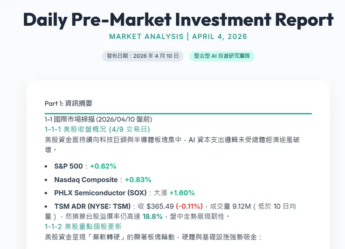
Task: Click the 發布日期 2026 年 4 月 10 日 badge
Action: point(143,56)
